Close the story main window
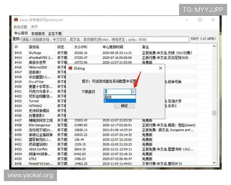Viewport: 231px width, 185px height. click(x=213, y=20)
